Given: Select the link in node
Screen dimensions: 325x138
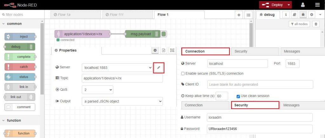Looking at the screenshot, I should pos(20,87).
